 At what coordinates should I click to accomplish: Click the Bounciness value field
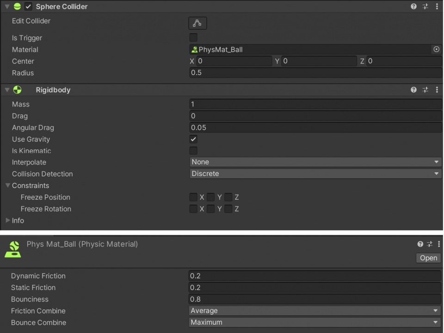click(x=315, y=299)
